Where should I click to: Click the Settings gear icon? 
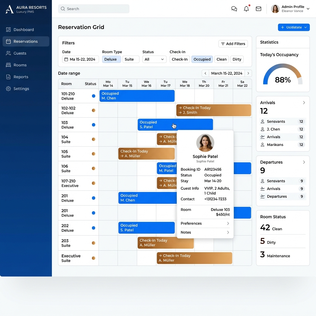coord(8,89)
